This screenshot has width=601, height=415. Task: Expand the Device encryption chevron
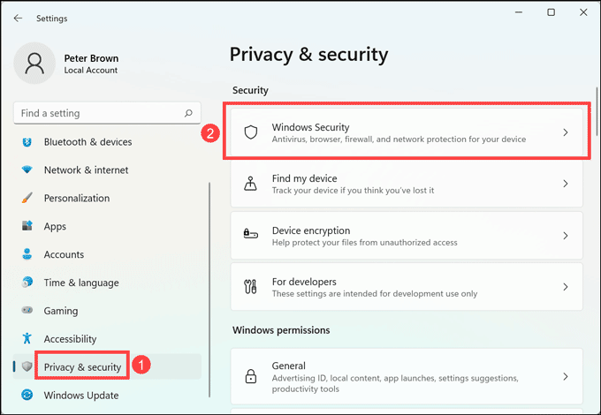pos(566,236)
